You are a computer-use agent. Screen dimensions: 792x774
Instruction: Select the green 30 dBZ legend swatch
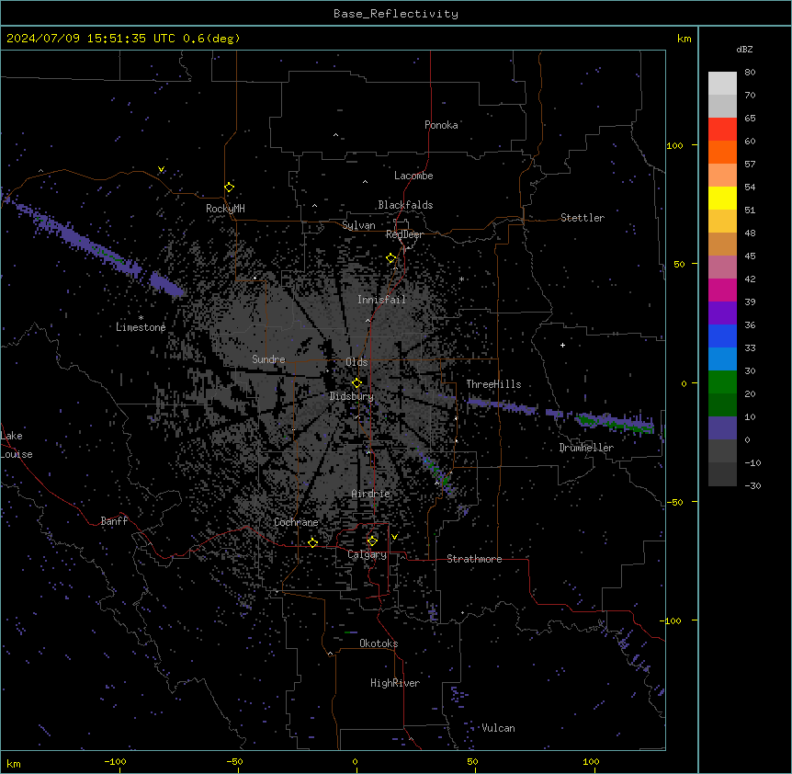coord(722,382)
